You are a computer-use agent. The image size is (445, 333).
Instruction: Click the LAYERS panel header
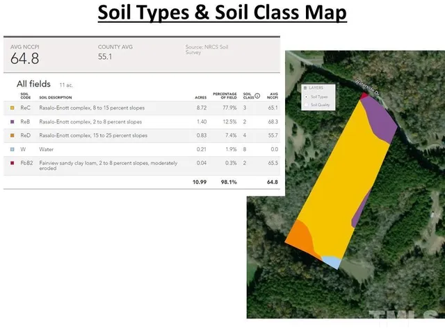click(x=316, y=88)
